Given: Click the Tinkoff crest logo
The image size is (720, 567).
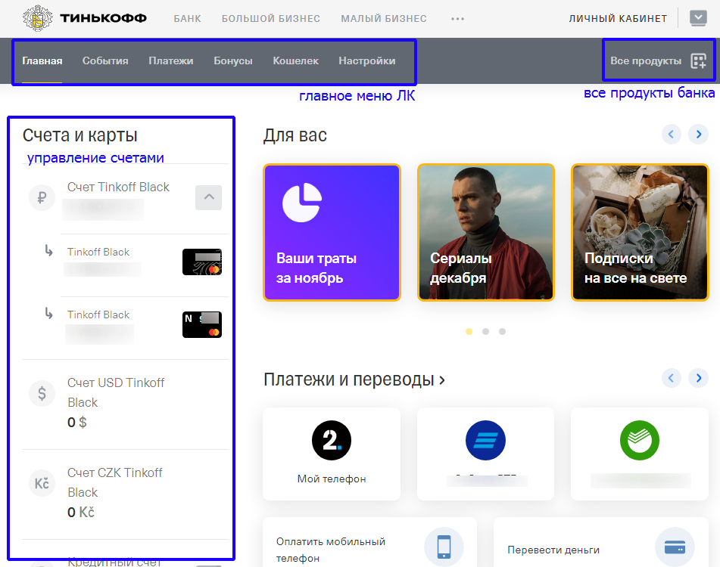Looking at the screenshot, I should pyautogui.click(x=38, y=18).
